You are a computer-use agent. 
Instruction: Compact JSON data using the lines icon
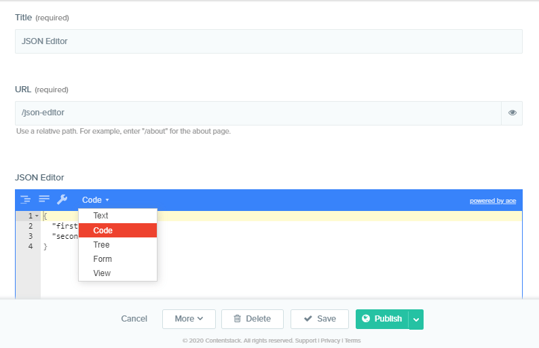(44, 199)
